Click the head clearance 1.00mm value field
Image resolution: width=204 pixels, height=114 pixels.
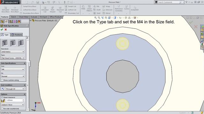tap(14, 100)
